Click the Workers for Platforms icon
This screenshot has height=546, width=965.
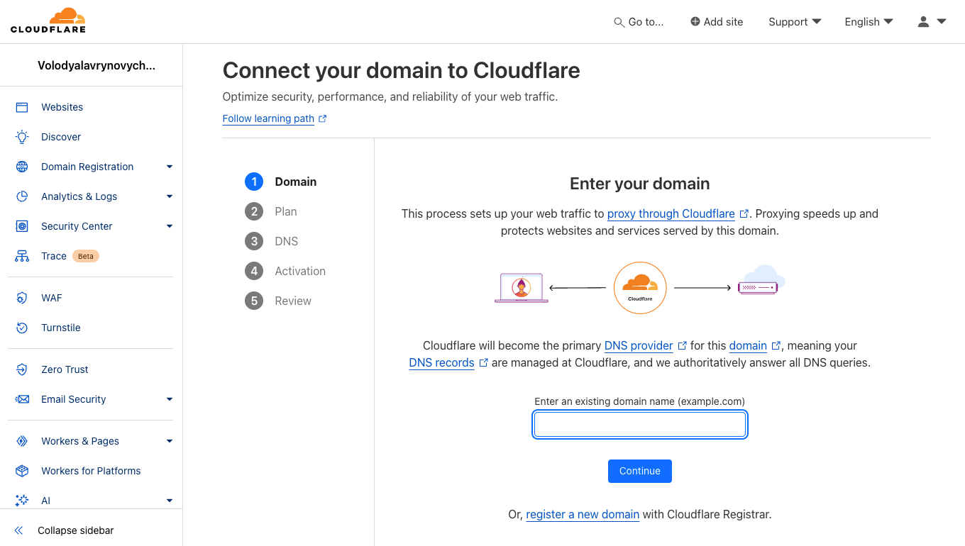pyautogui.click(x=22, y=471)
